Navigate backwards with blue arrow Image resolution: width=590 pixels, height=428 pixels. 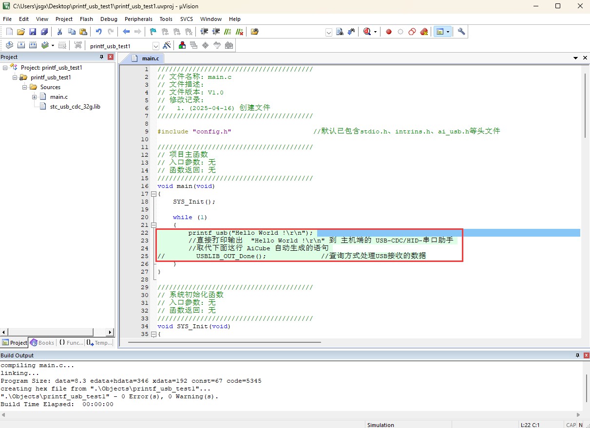(126, 32)
